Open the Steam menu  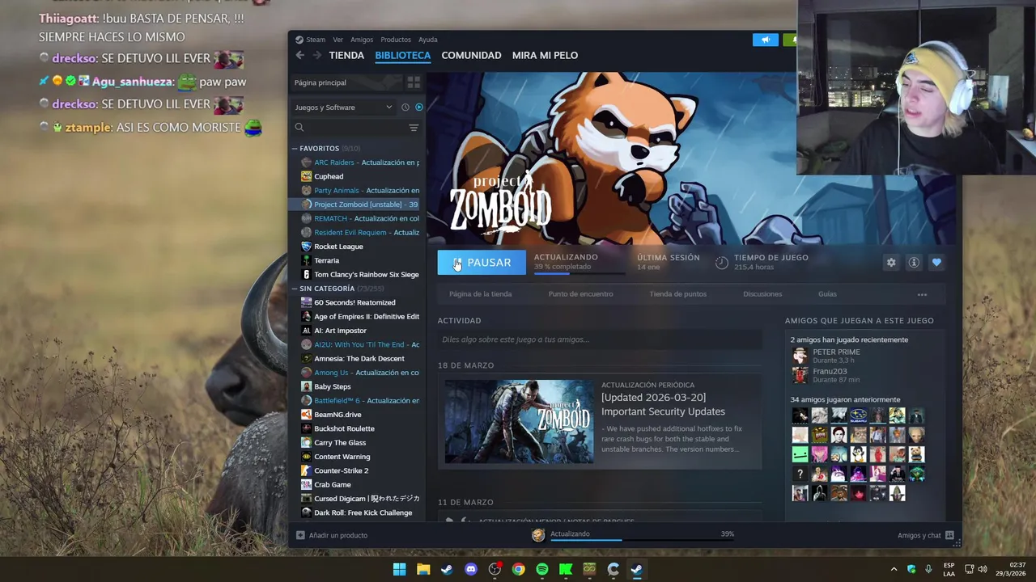316,40
